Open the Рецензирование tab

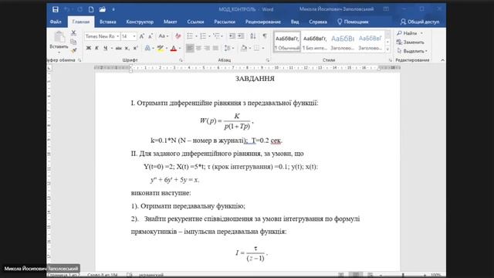pos(263,22)
